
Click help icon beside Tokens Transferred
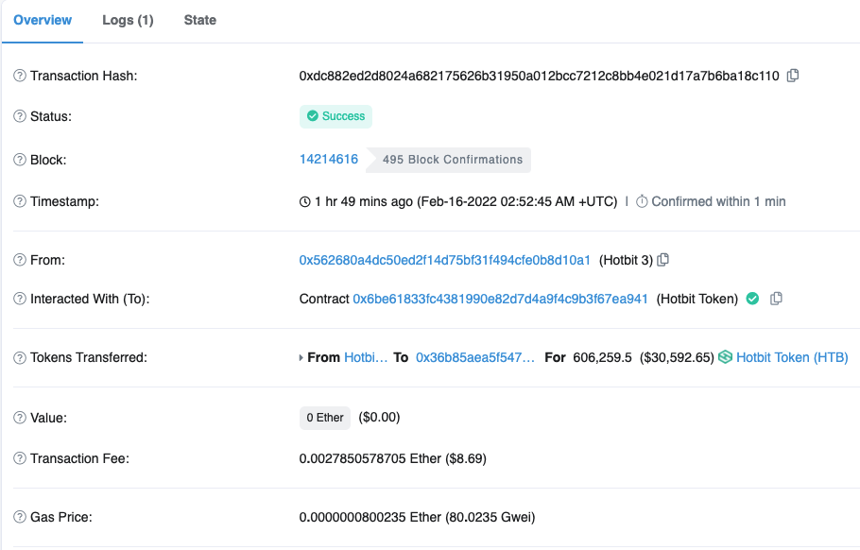tap(20, 357)
